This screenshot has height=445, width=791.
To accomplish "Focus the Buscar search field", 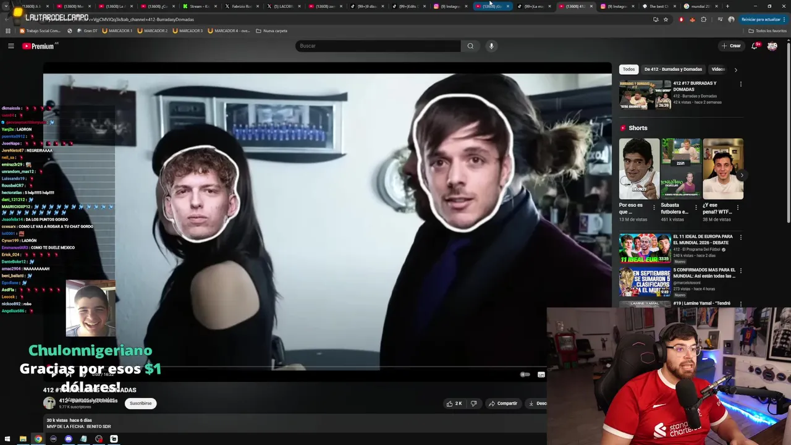I will tap(378, 46).
